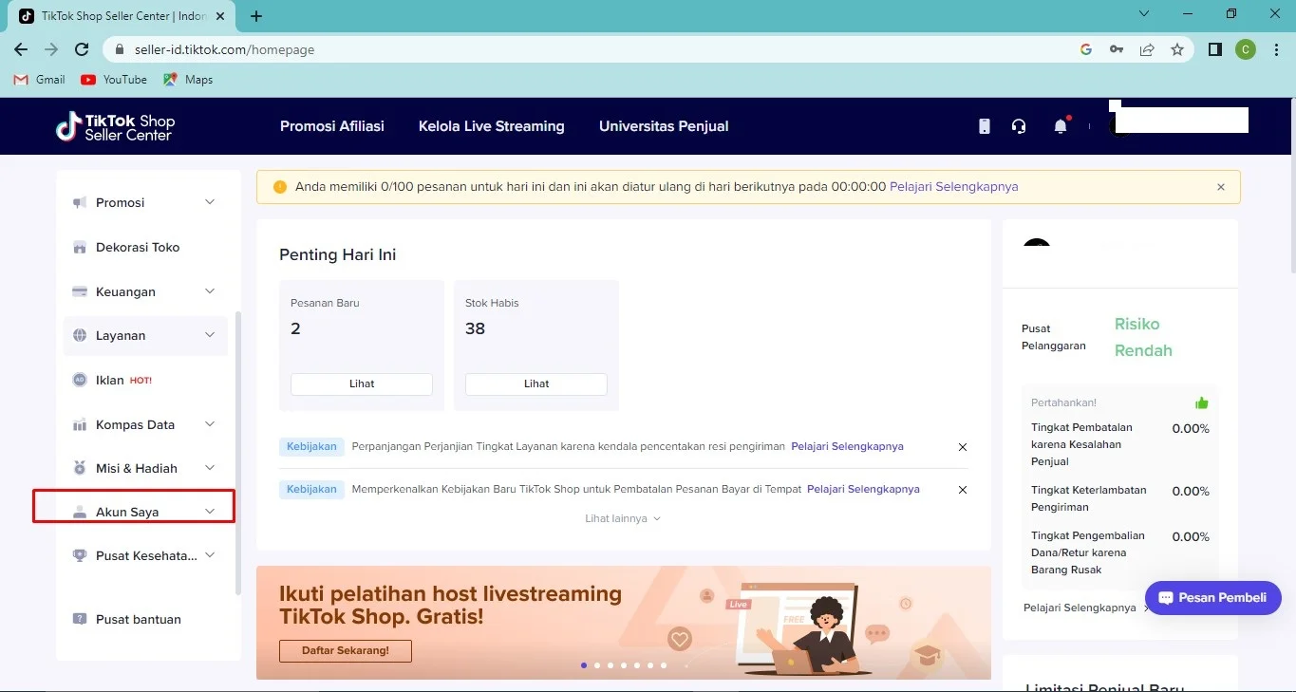The height and width of the screenshot is (692, 1296).
Task: Open Promosi Afiliasi menu
Action: pos(332,126)
